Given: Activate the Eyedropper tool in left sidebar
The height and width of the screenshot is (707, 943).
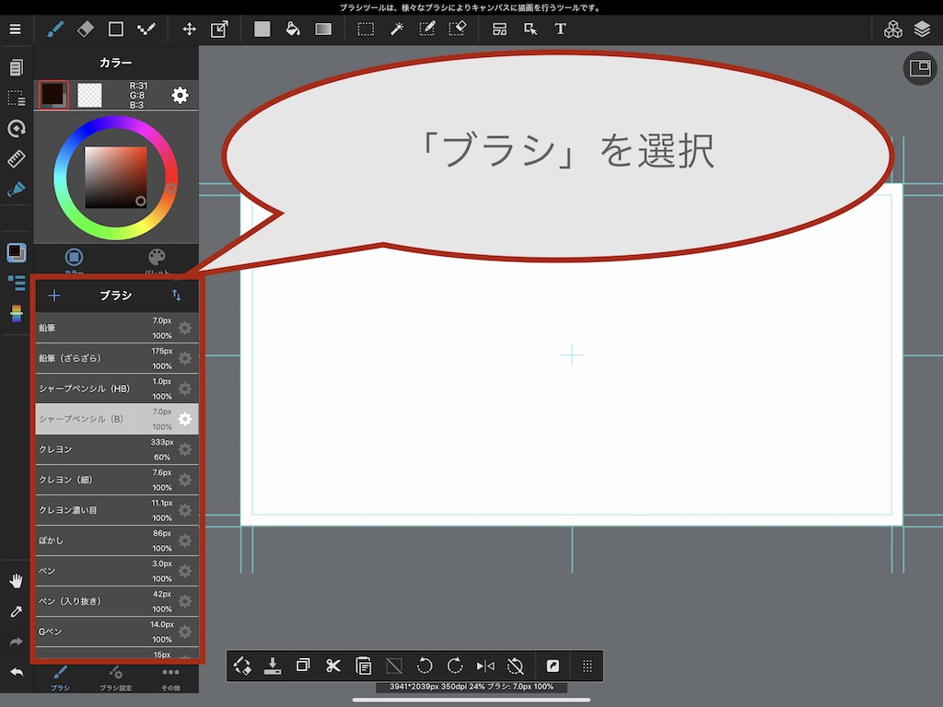Looking at the screenshot, I should coord(16,611).
